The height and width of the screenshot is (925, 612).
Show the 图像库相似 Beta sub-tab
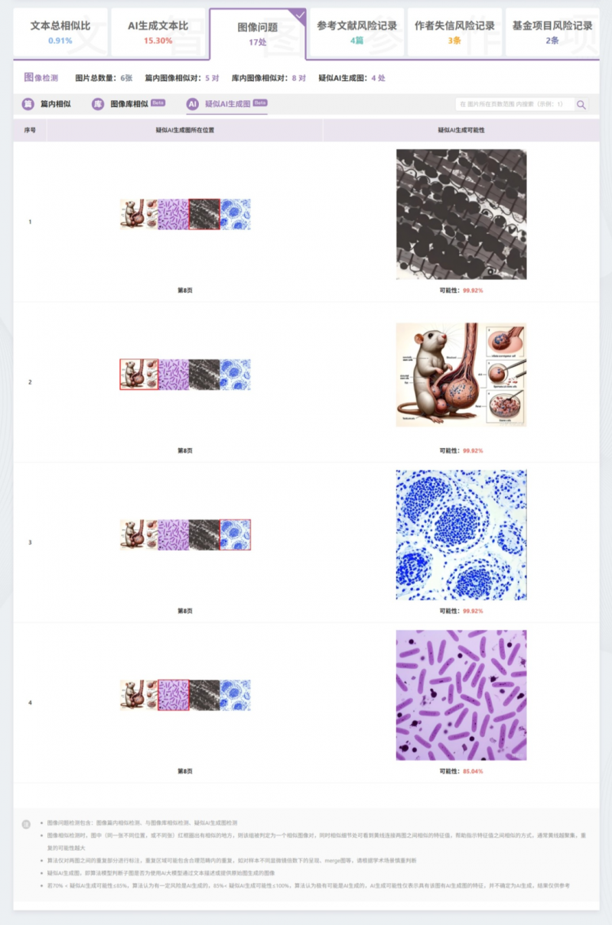click(129, 104)
